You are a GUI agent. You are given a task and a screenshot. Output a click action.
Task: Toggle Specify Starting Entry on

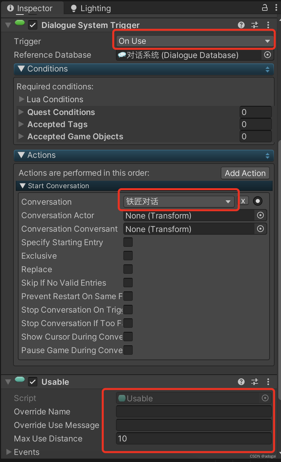(128, 242)
